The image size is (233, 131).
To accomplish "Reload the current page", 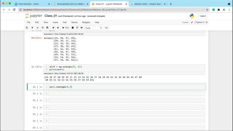I will [14, 10].
